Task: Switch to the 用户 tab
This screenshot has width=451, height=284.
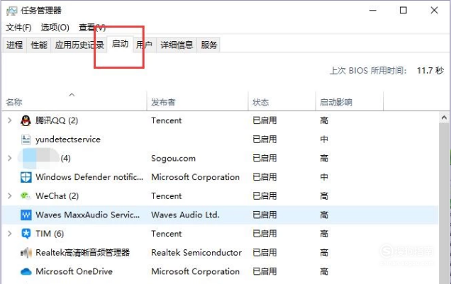Action: pyautogui.click(x=144, y=45)
